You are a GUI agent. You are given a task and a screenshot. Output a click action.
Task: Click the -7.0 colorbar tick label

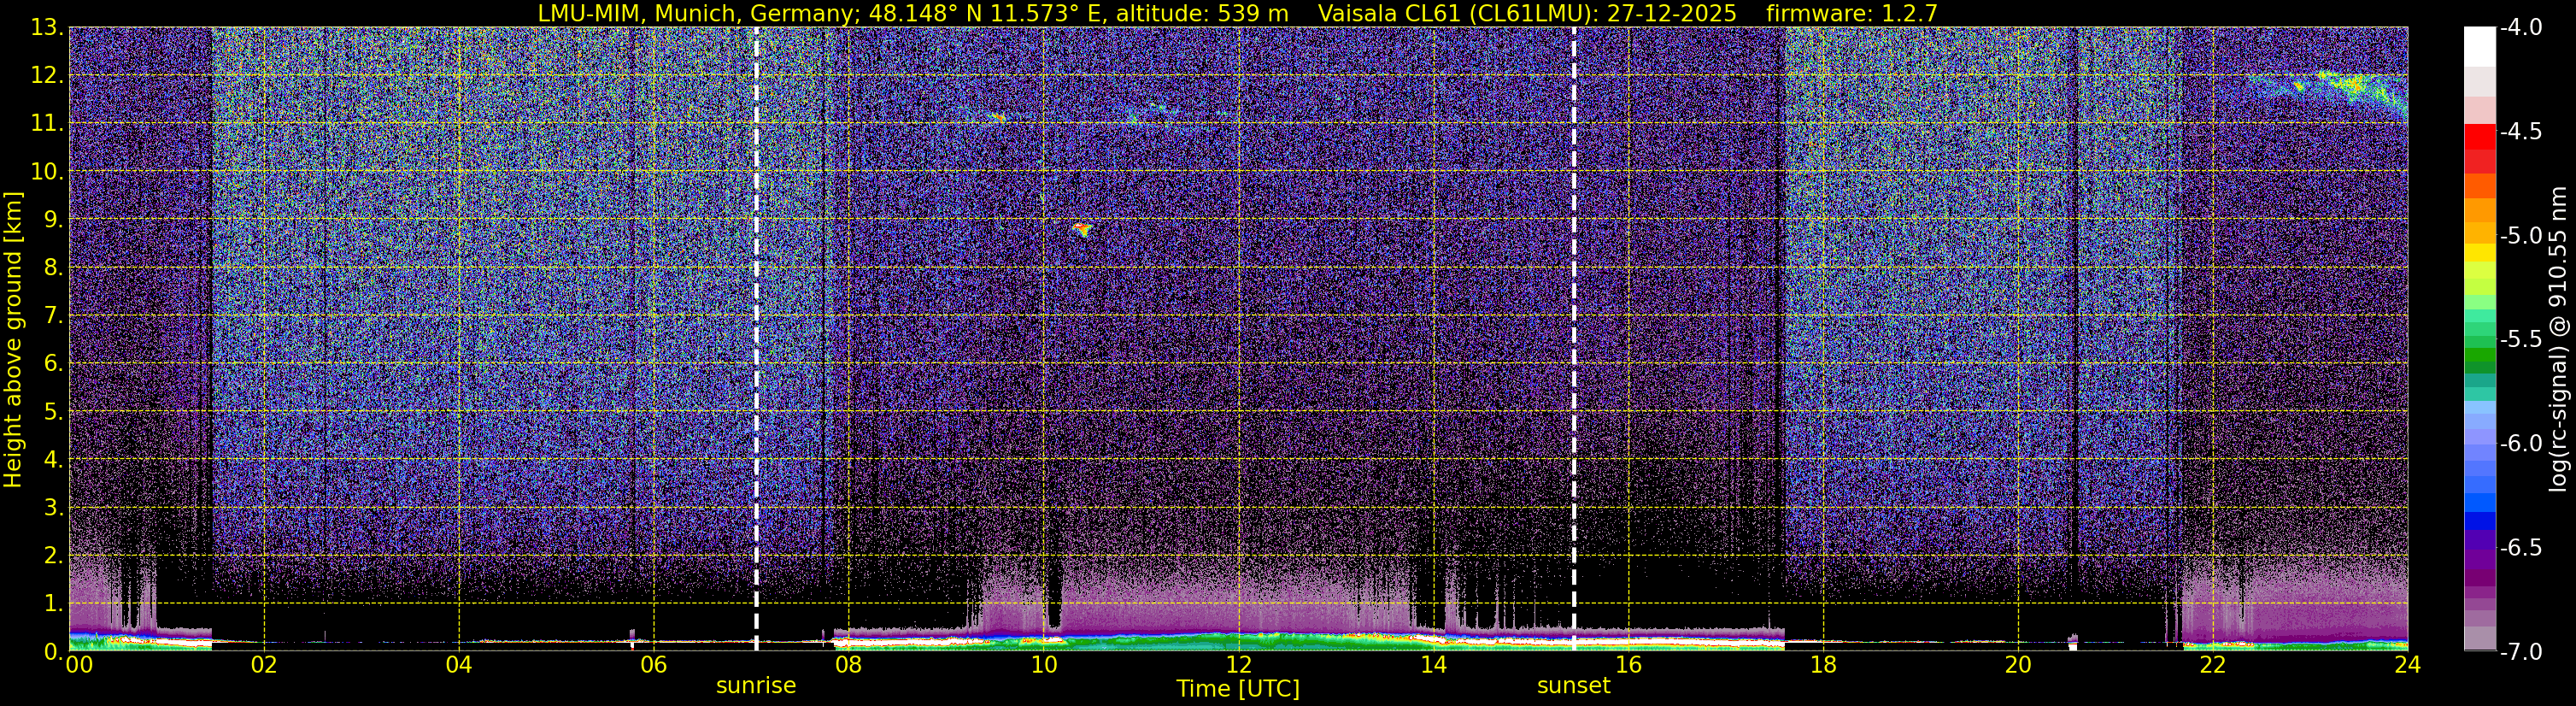click(x=2520, y=651)
